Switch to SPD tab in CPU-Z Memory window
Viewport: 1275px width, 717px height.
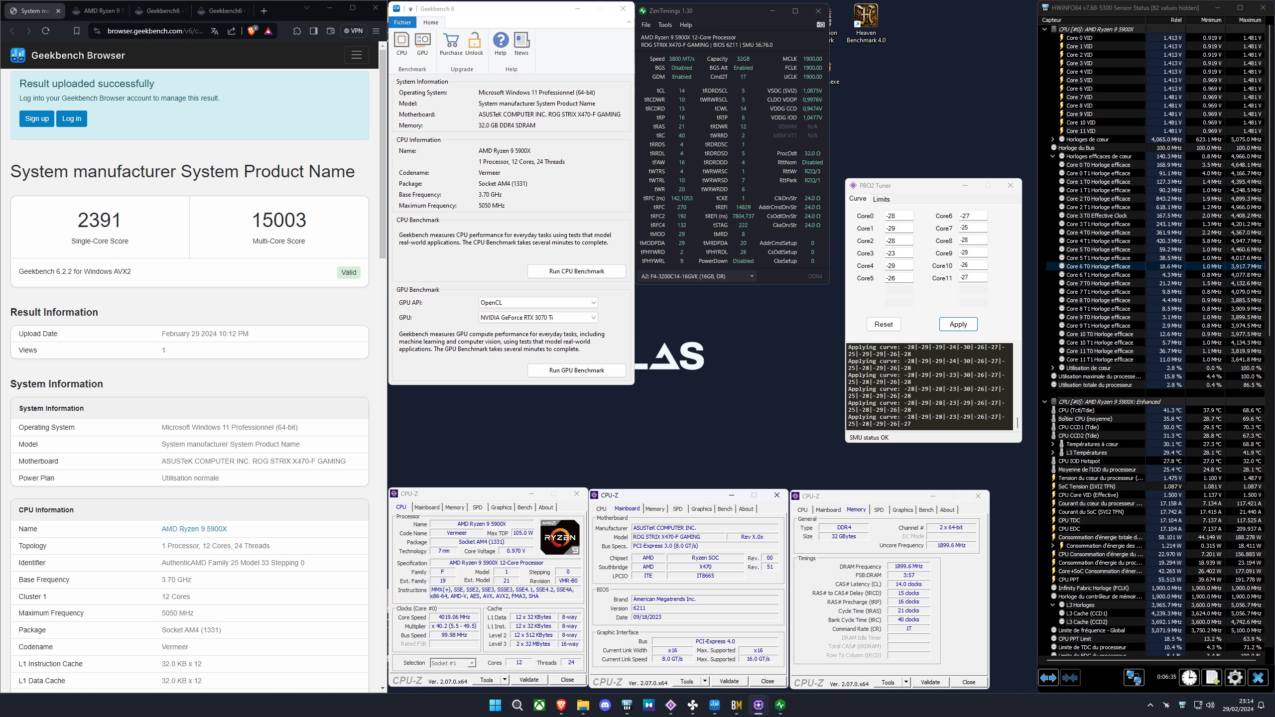coord(879,510)
